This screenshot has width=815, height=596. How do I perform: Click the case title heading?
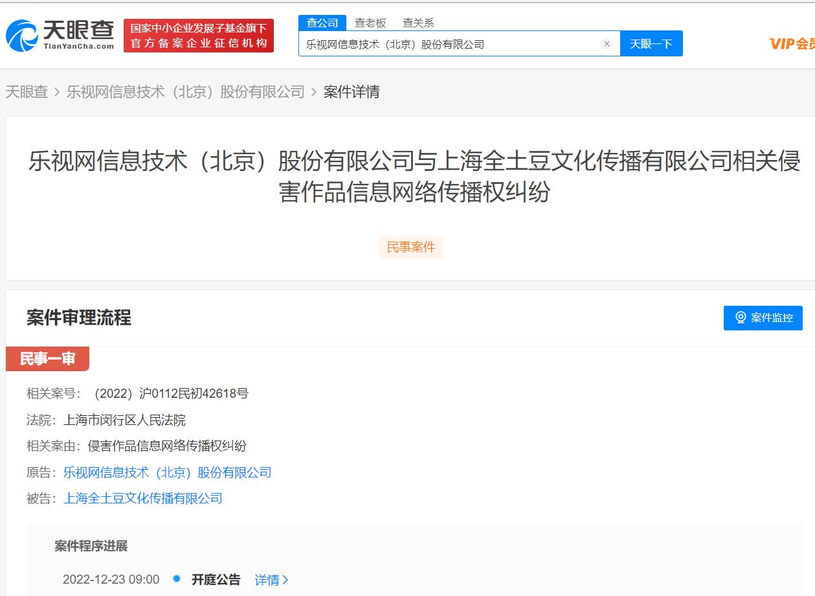coord(414,176)
